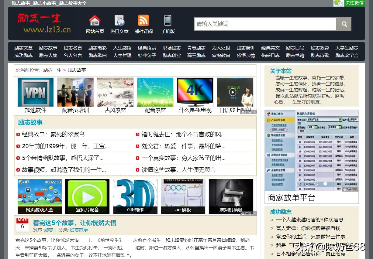Viewport: 373px width, 259px height.
Task: Open post 看完这5个故事，让你恍然大悟
Action: pyautogui.click(x=75, y=223)
